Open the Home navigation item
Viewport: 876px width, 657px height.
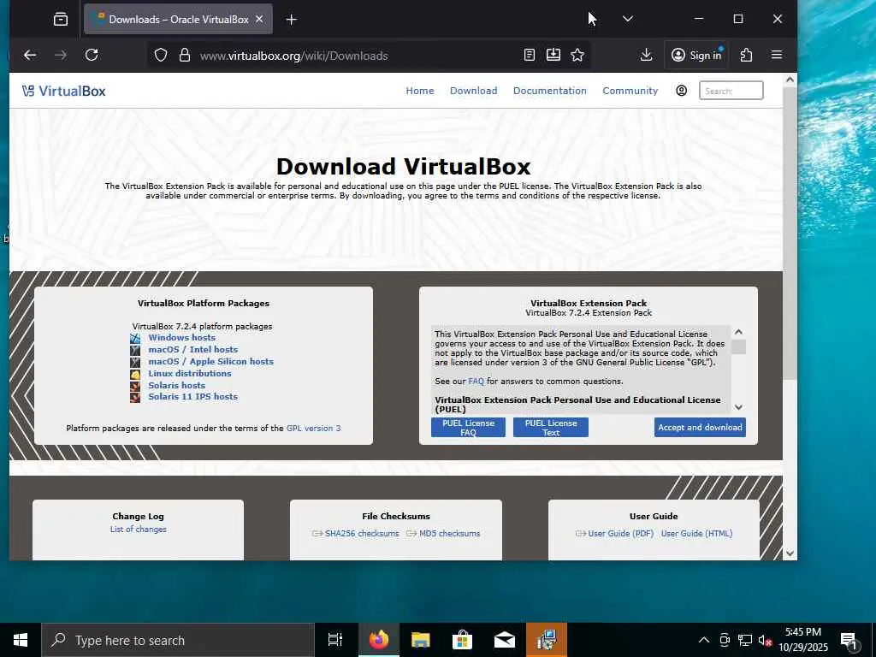tap(419, 91)
